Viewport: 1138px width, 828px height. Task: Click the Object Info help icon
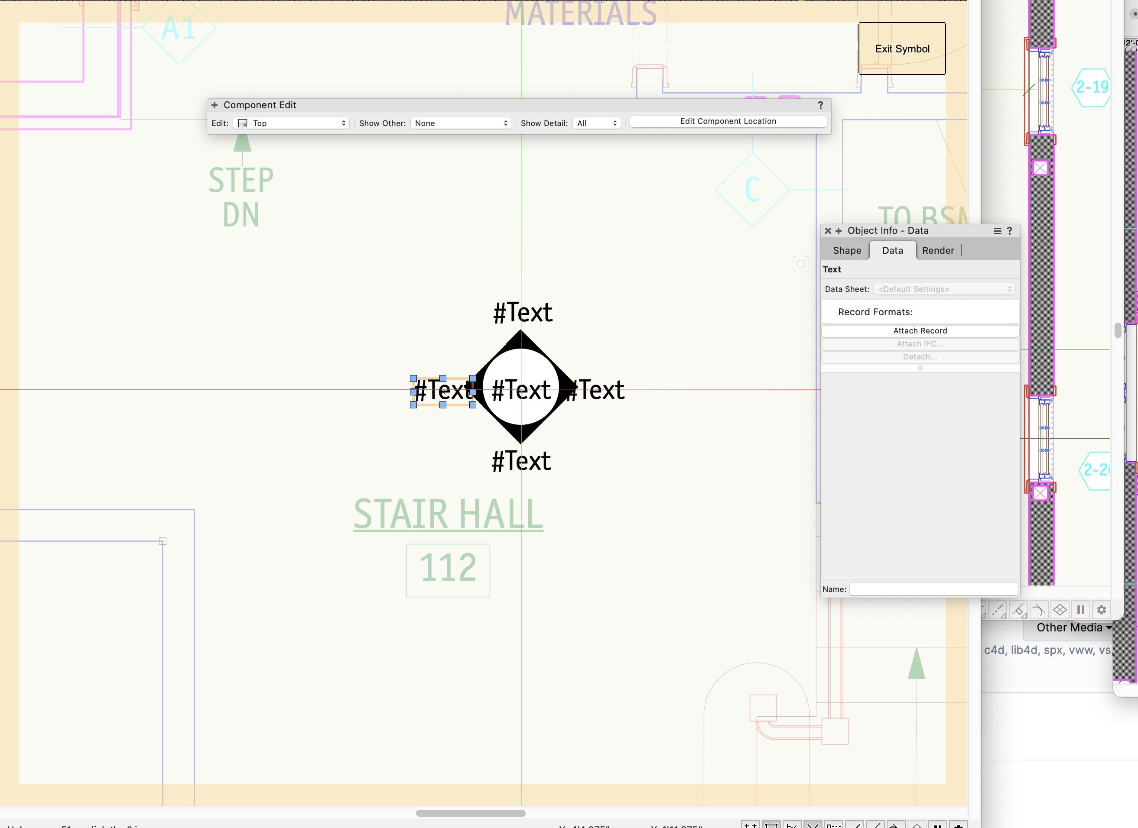[1010, 231]
